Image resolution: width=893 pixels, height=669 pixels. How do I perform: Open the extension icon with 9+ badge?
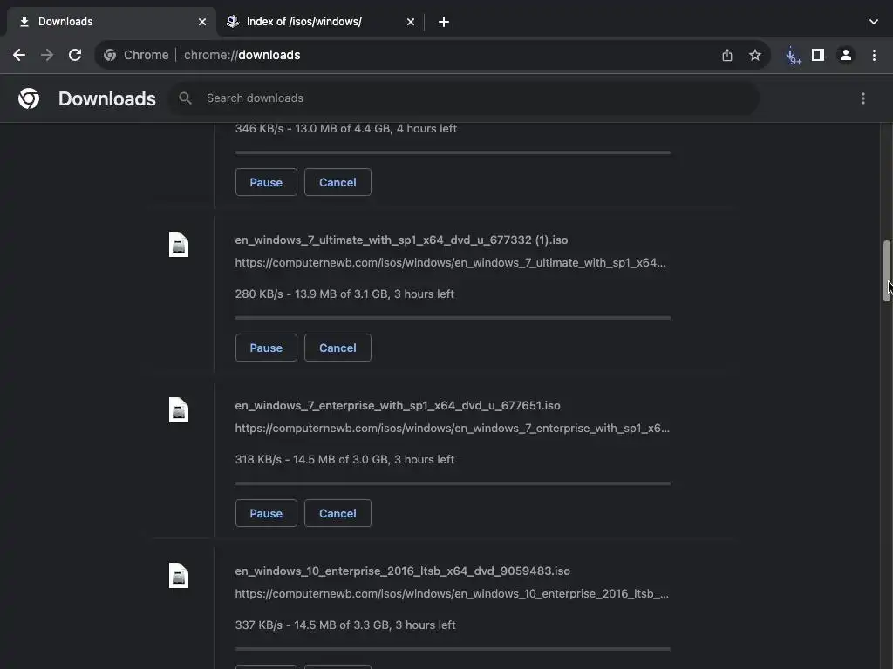click(x=792, y=55)
